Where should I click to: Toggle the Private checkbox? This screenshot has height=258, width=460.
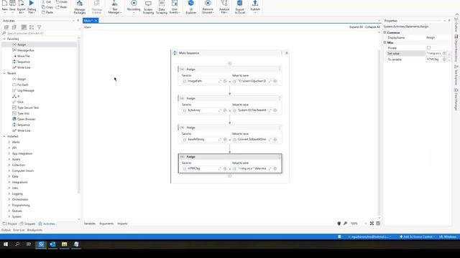click(x=428, y=48)
